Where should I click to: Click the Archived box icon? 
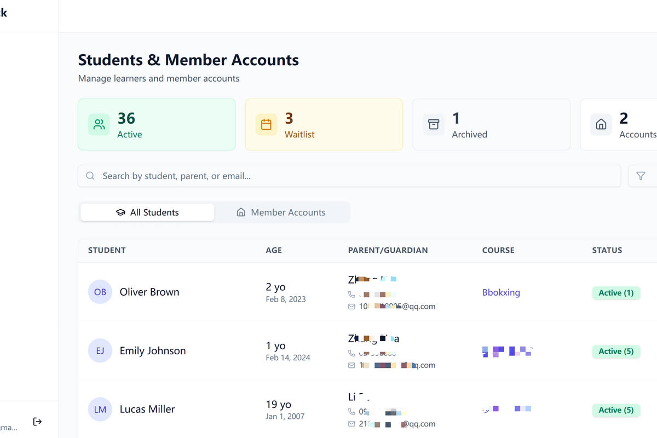tap(433, 124)
